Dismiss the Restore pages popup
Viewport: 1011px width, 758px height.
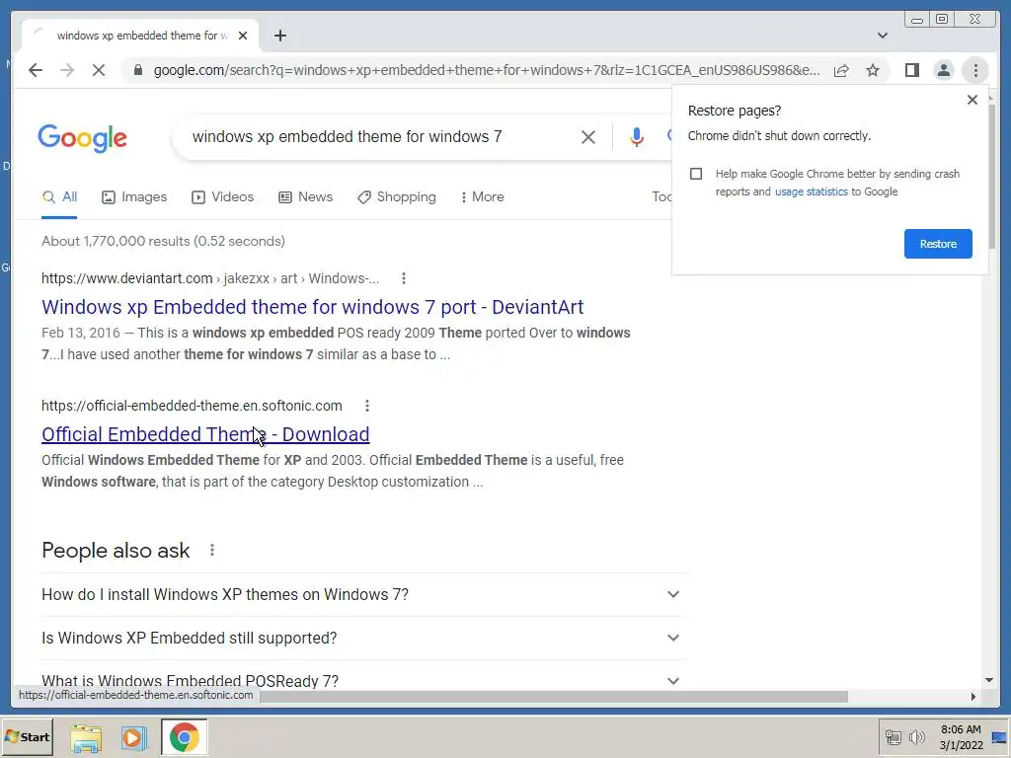[x=972, y=100]
